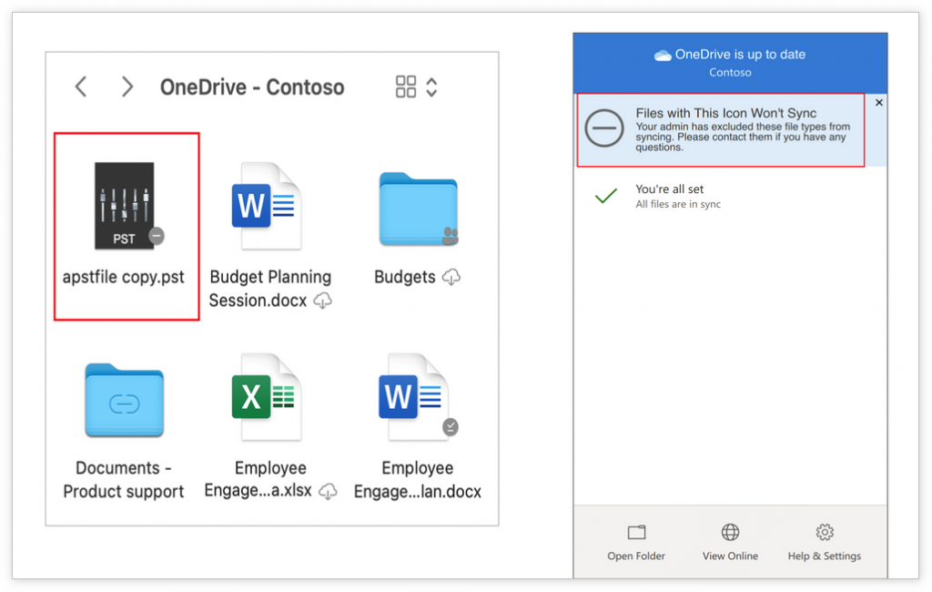Open the Documents - Product support shared folder
932x592 pixels.
pyautogui.click(x=124, y=398)
